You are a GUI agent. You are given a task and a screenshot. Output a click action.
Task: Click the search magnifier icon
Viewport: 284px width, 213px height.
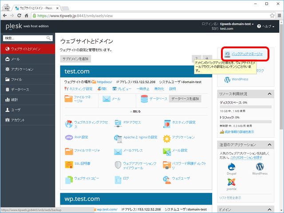[x=48, y=38]
